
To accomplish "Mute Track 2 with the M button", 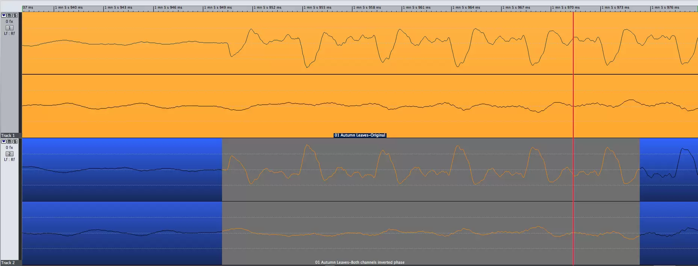I will tap(9, 141).
